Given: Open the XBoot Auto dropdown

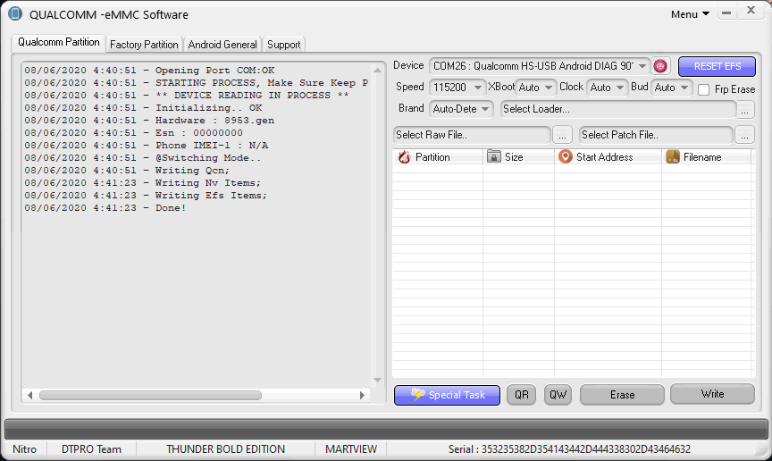Looking at the screenshot, I should pos(549,88).
